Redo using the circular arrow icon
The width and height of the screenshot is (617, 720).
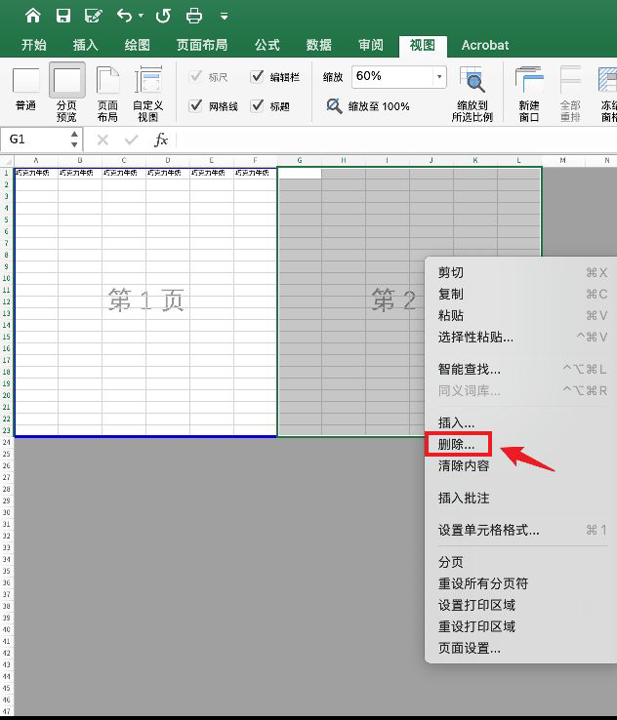(163, 16)
